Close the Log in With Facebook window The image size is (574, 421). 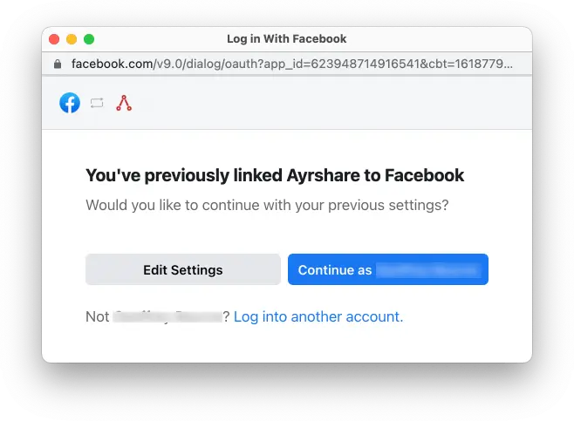[x=54, y=39]
